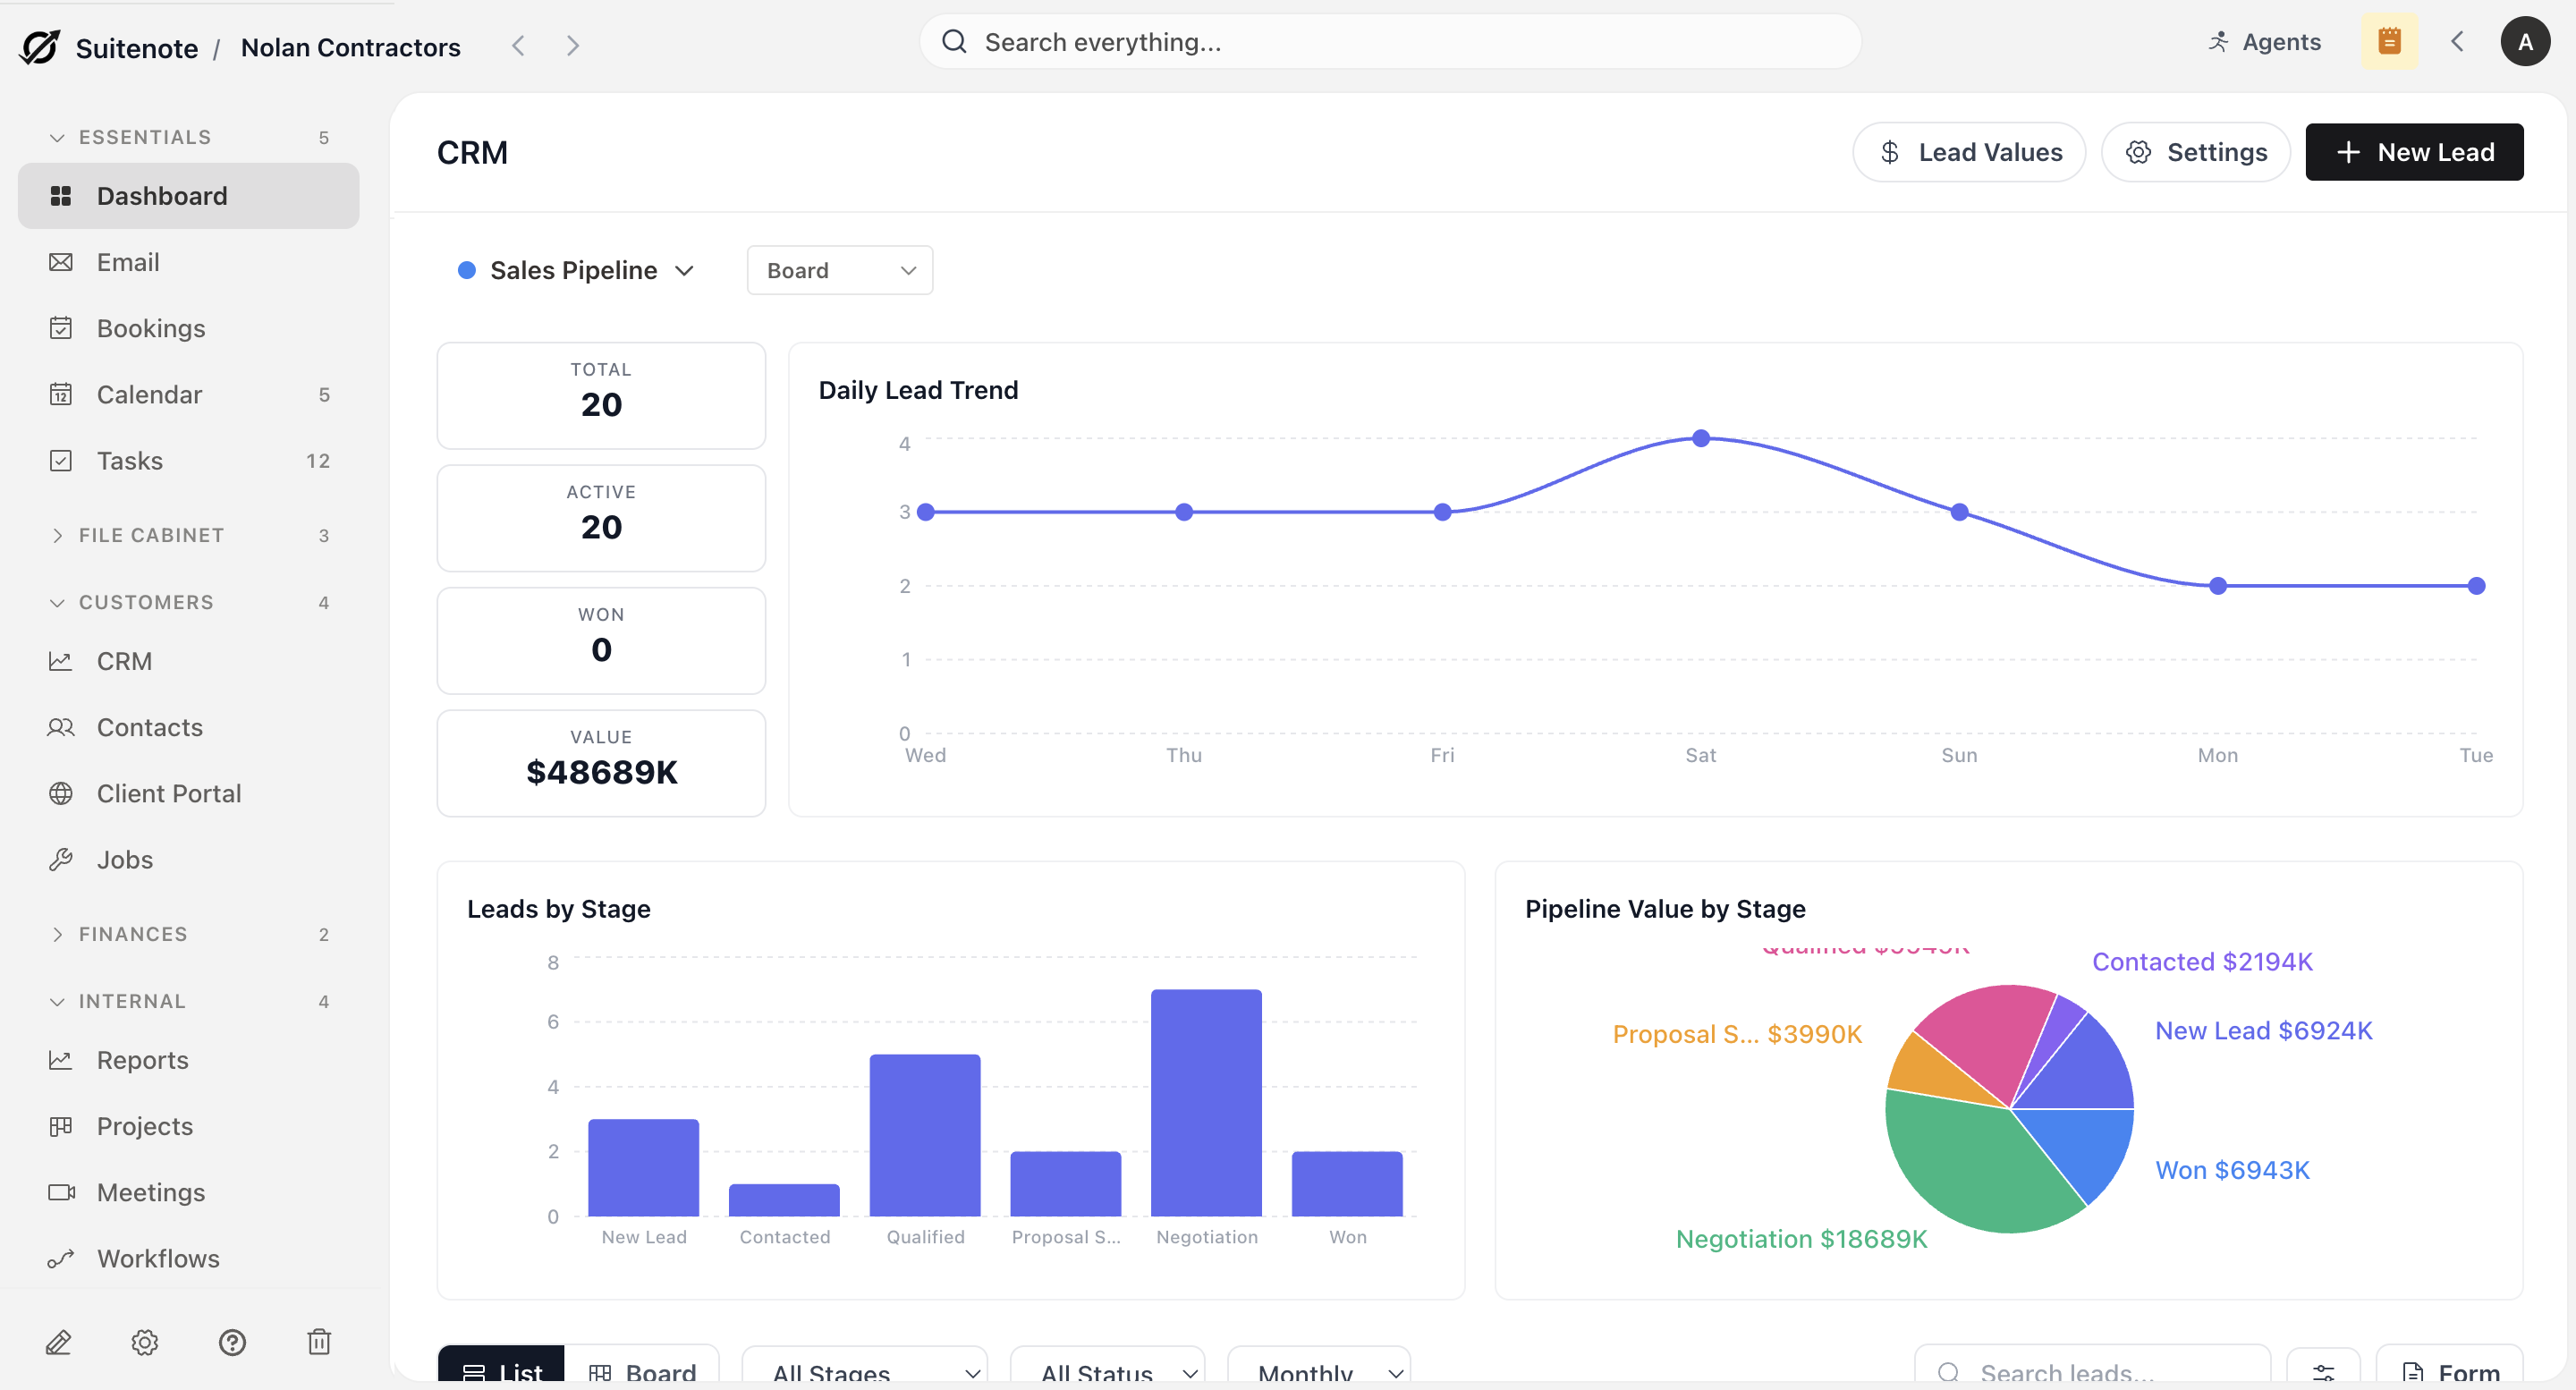Select Dashboard in the Essentials sidebar
Viewport: 2576px width, 1390px height.
point(162,195)
